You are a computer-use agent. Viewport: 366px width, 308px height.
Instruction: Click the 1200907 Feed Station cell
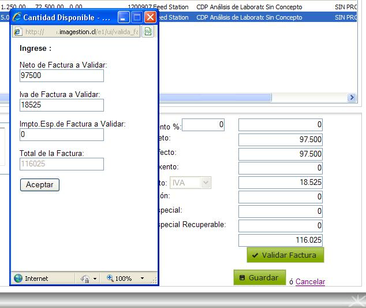point(158,7)
